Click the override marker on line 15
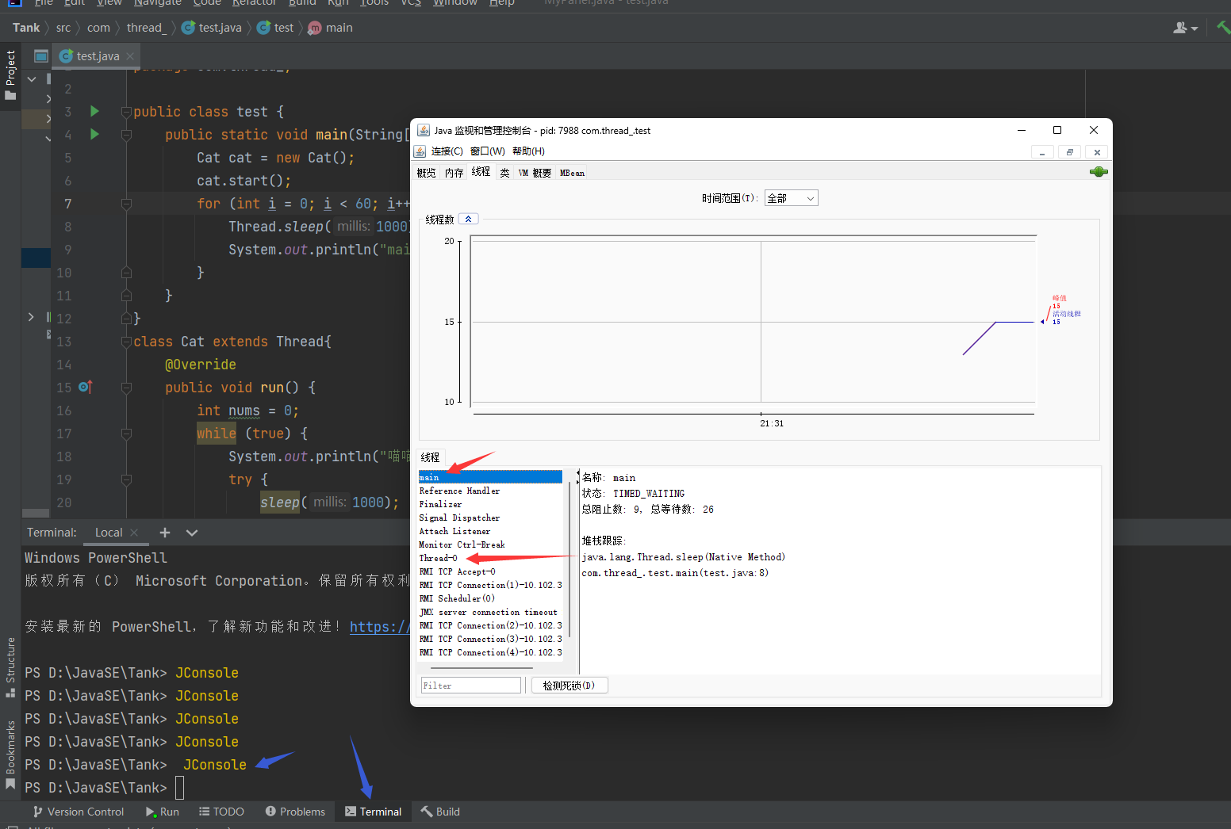Image resolution: width=1231 pixels, height=829 pixels. (x=86, y=387)
